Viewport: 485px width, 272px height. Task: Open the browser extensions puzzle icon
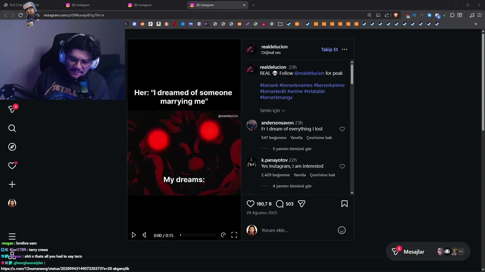(x=452, y=15)
